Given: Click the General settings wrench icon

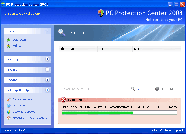Looking at the screenshot, I should pyautogui.click(x=9, y=100).
